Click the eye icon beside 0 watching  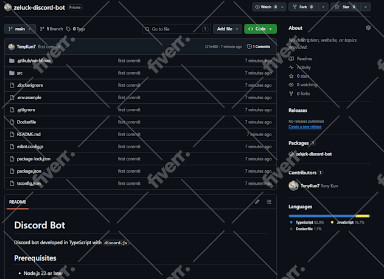[x=291, y=84]
